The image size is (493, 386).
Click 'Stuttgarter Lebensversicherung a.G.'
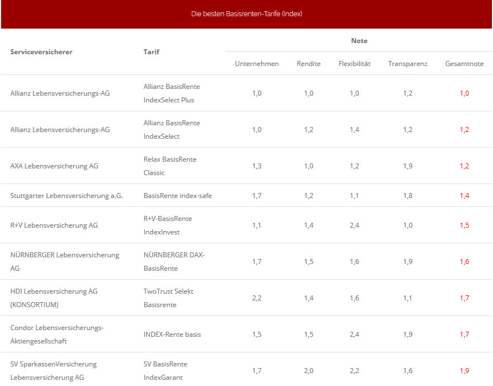[x=67, y=196]
